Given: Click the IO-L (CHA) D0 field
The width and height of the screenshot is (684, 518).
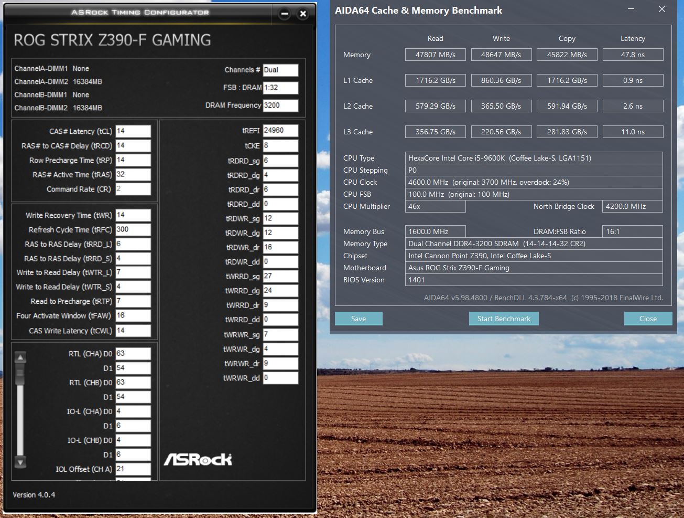Looking at the screenshot, I should click(133, 411).
